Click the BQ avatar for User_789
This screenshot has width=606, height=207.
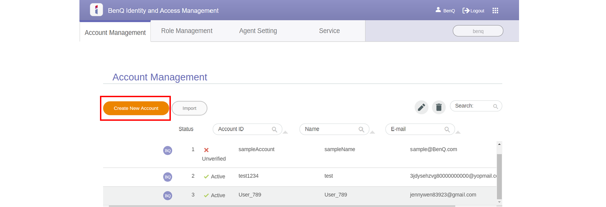pyautogui.click(x=167, y=196)
